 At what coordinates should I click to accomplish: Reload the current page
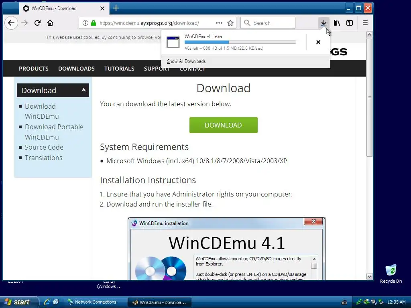(x=37, y=23)
